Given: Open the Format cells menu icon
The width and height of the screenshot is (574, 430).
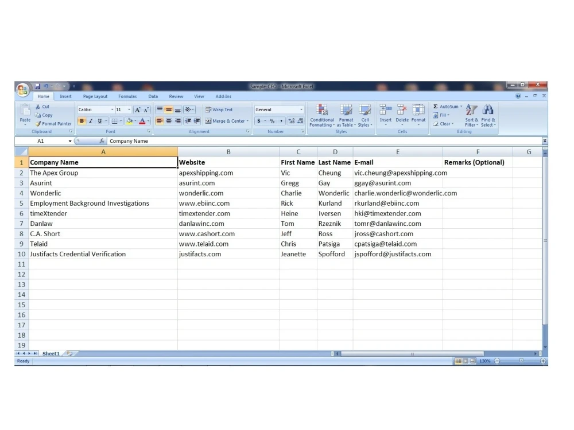Looking at the screenshot, I should click(418, 110).
